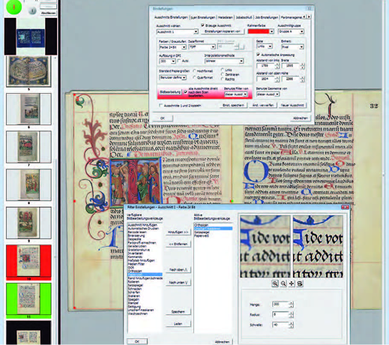Switch to the Metadaten tab
This screenshot has height=345, width=389.
point(225,17)
